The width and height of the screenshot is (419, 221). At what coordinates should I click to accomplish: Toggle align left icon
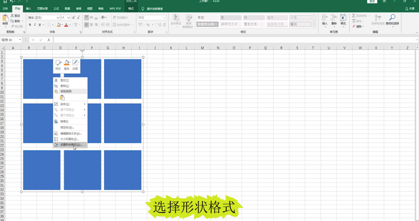pos(86,25)
